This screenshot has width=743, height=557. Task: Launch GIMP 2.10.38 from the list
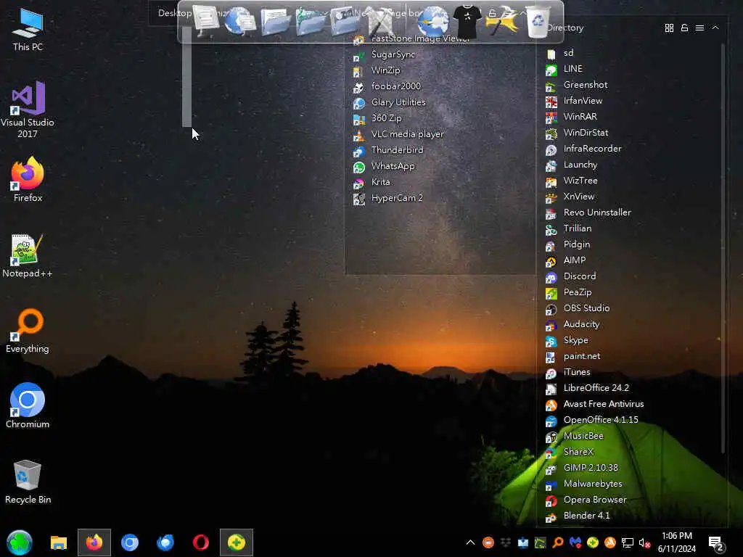click(581, 468)
